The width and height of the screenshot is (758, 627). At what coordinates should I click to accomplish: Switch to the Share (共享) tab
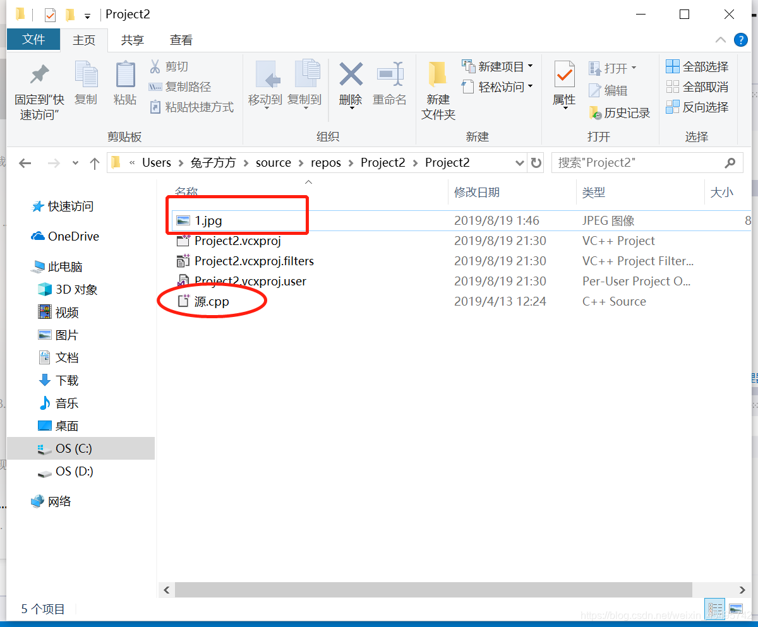click(133, 40)
